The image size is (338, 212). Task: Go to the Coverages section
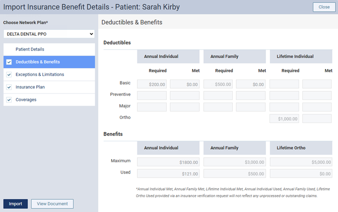coord(26,100)
